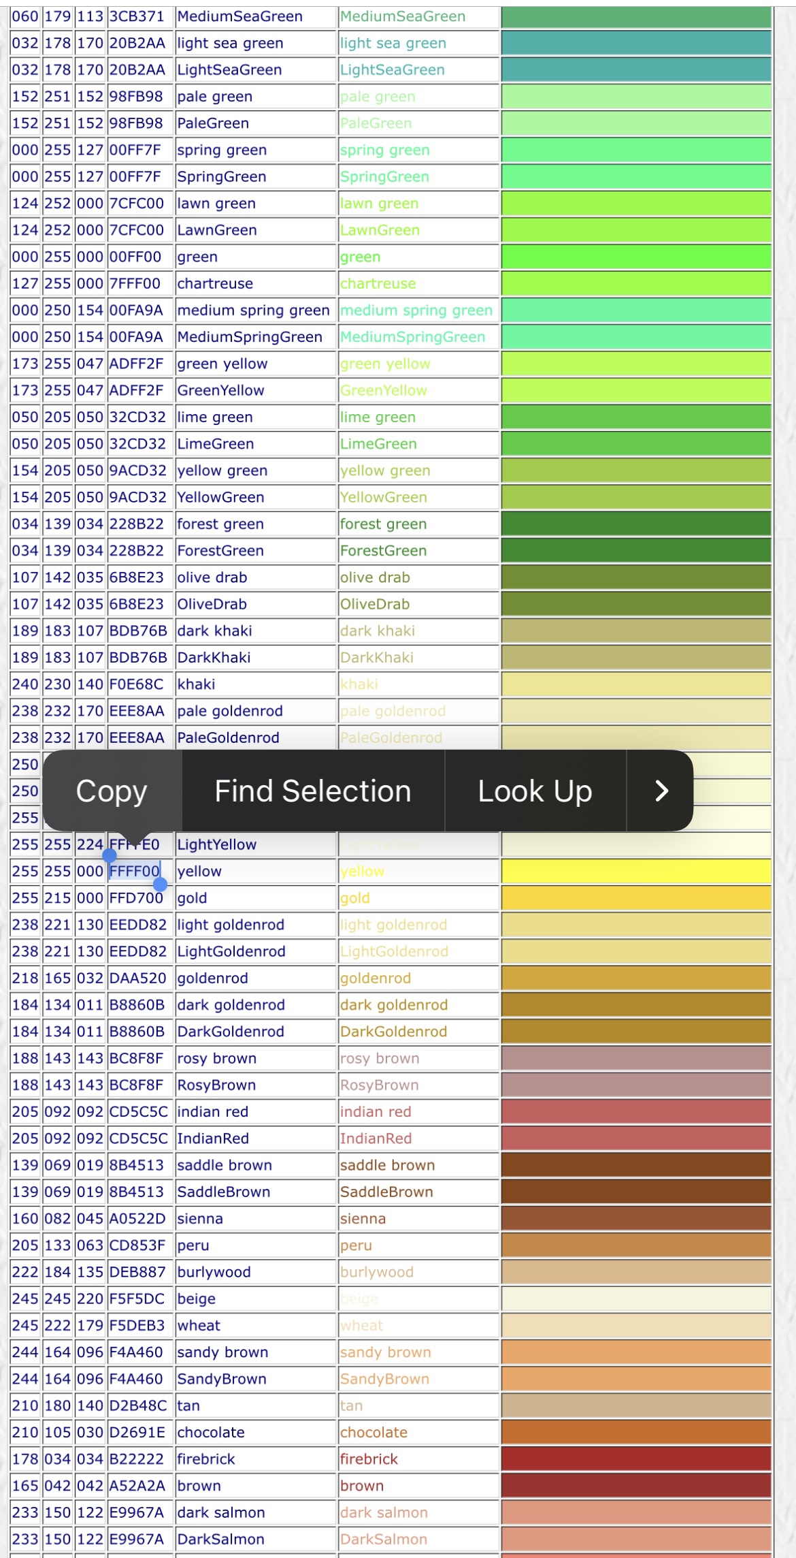Click the MediumSeaGreen color swatch bar

point(636,16)
